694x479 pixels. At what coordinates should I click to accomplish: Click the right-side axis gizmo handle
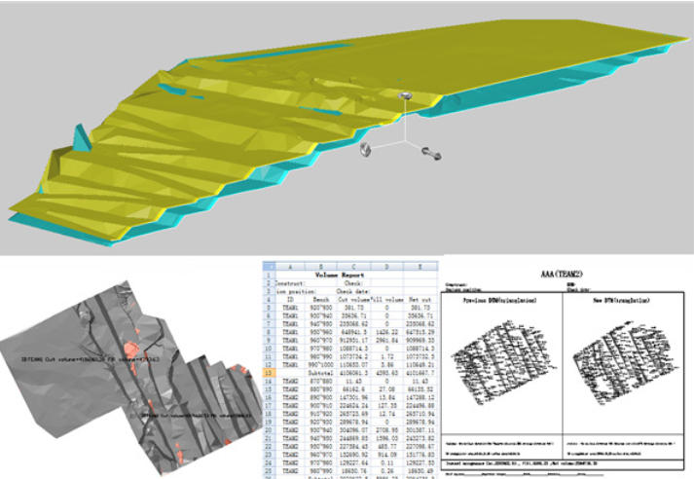click(x=431, y=153)
